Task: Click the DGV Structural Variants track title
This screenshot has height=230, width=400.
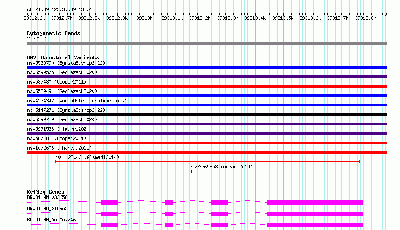Action: coord(63,57)
